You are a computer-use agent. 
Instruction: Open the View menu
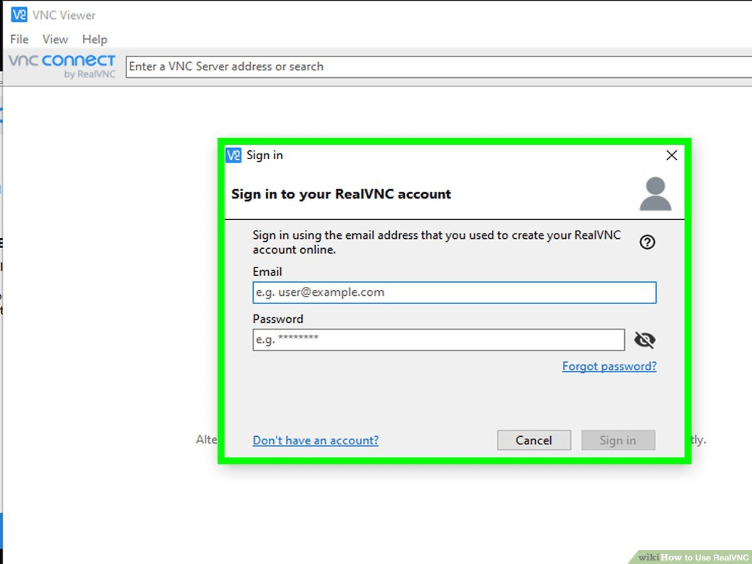(55, 39)
